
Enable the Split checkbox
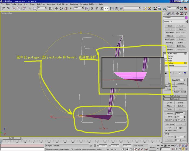[x=177, y=128]
